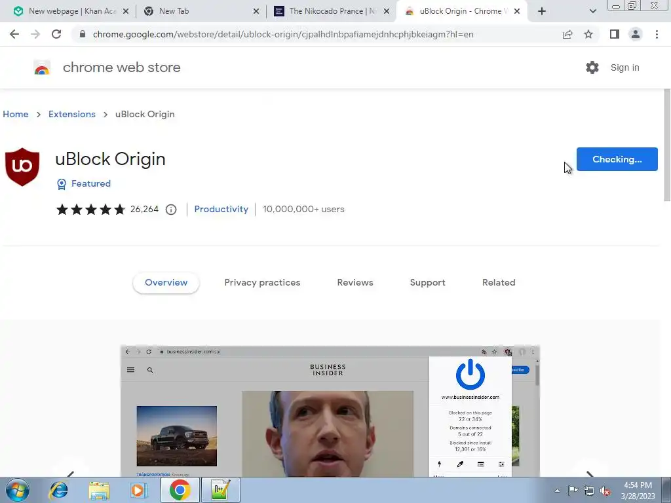Go back using browser back arrow

pyautogui.click(x=14, y=34)
